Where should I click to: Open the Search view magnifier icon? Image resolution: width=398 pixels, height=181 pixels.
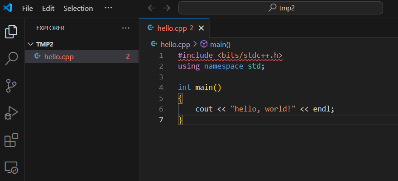(x=11, y=59)
